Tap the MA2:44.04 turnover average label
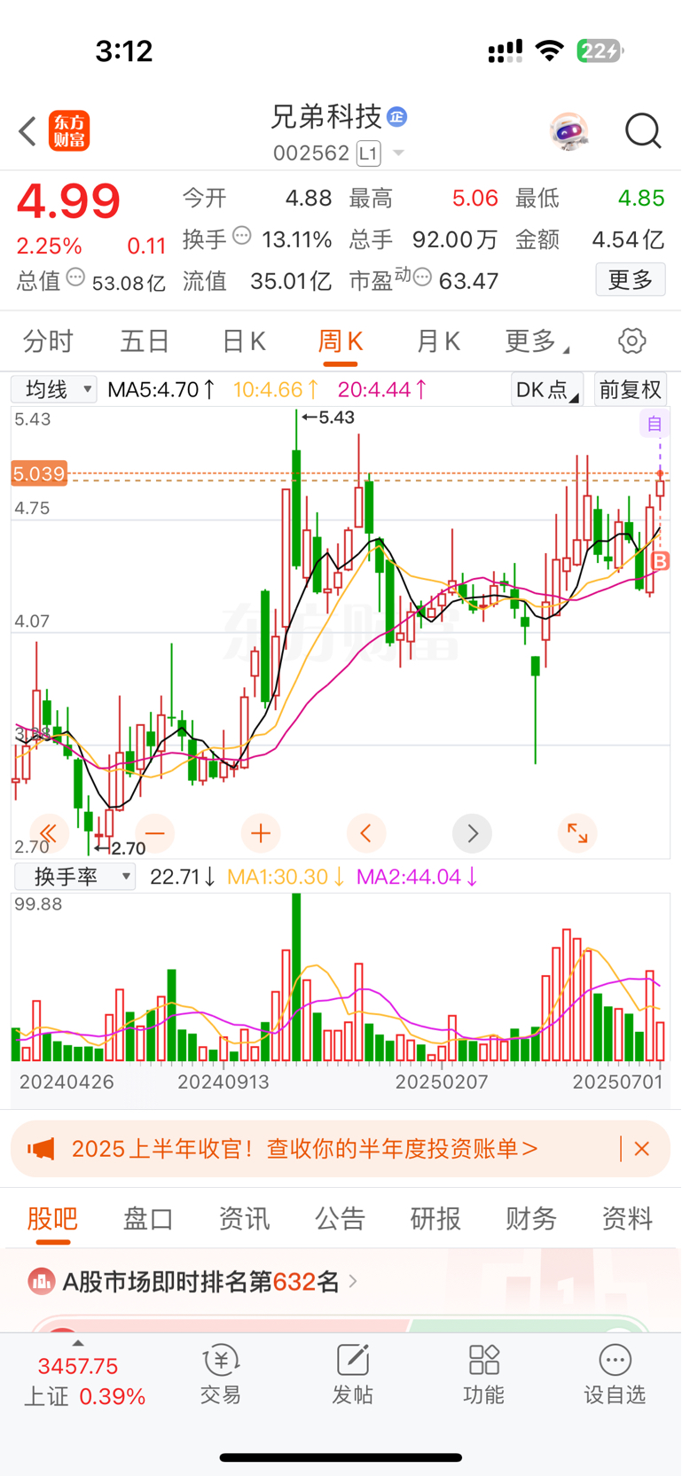 coord(417,877)
